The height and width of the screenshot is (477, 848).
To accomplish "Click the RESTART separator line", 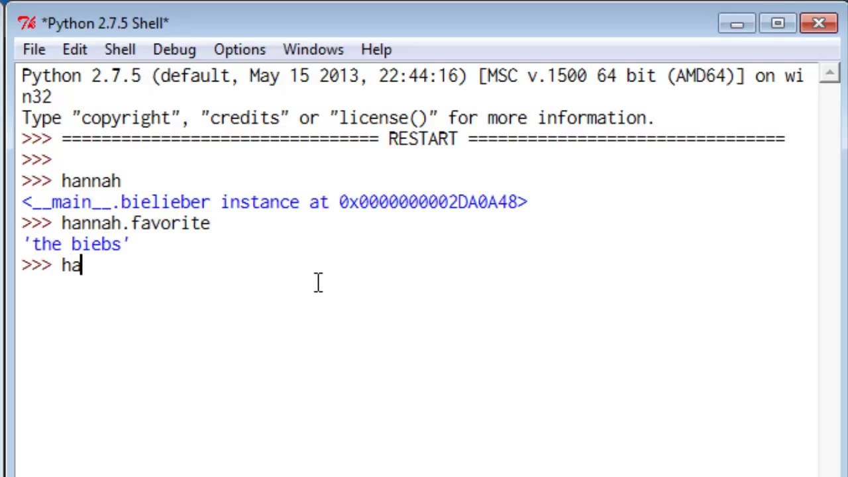I will [403, 138].
